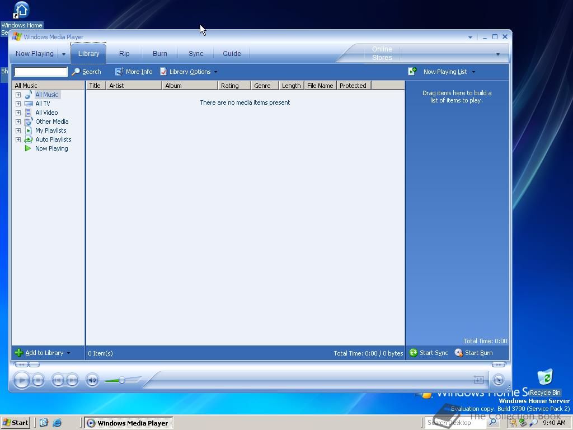Viewport: 573px width, 430px height.
Task: Expand the My Playlists tree node
Action: pyautogui.click(x=18, y=130)
